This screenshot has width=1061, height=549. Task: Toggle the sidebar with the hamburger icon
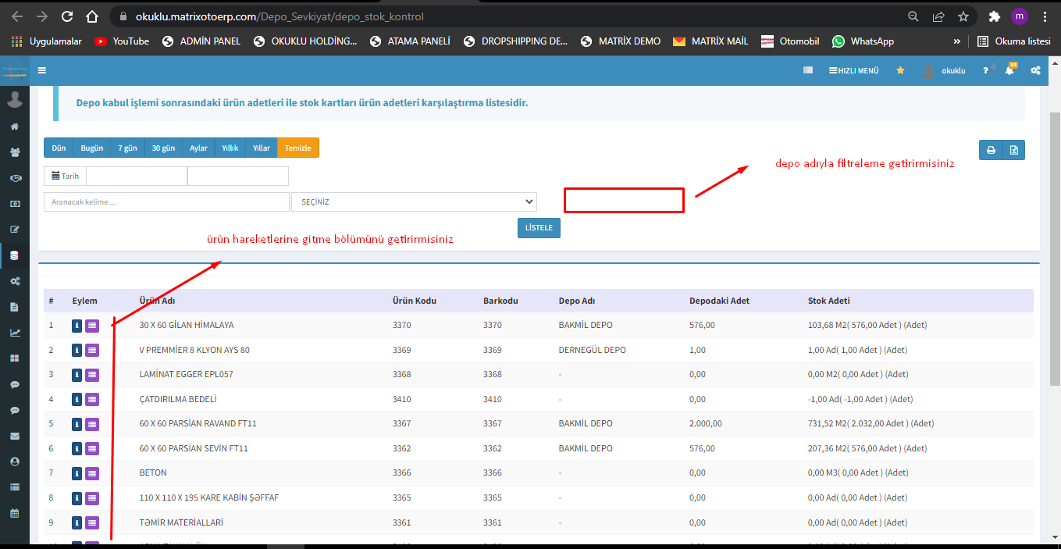coord(42,70)
